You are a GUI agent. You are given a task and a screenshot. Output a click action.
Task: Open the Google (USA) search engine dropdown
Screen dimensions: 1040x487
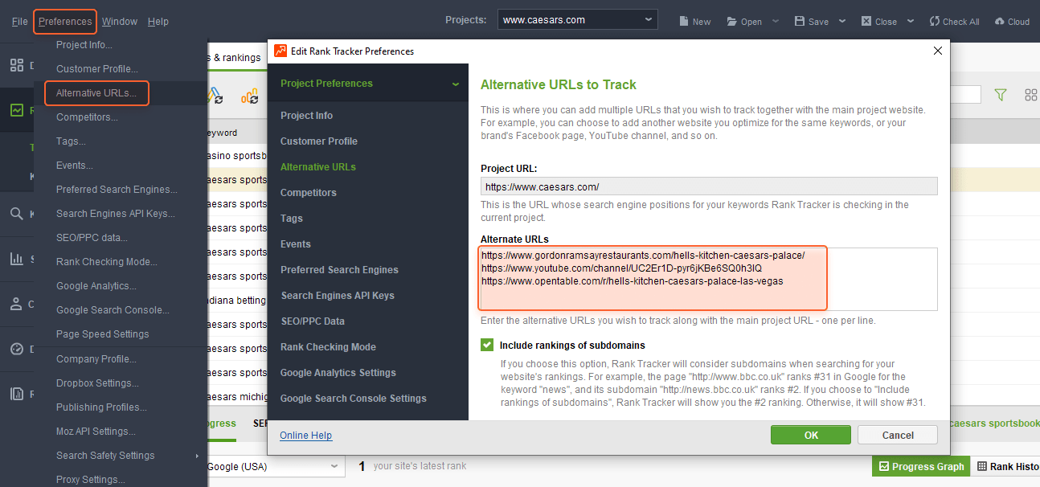coord(274,466)
